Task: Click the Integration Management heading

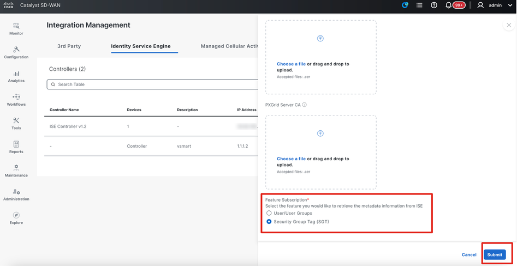Action: [x=88, y=25]
